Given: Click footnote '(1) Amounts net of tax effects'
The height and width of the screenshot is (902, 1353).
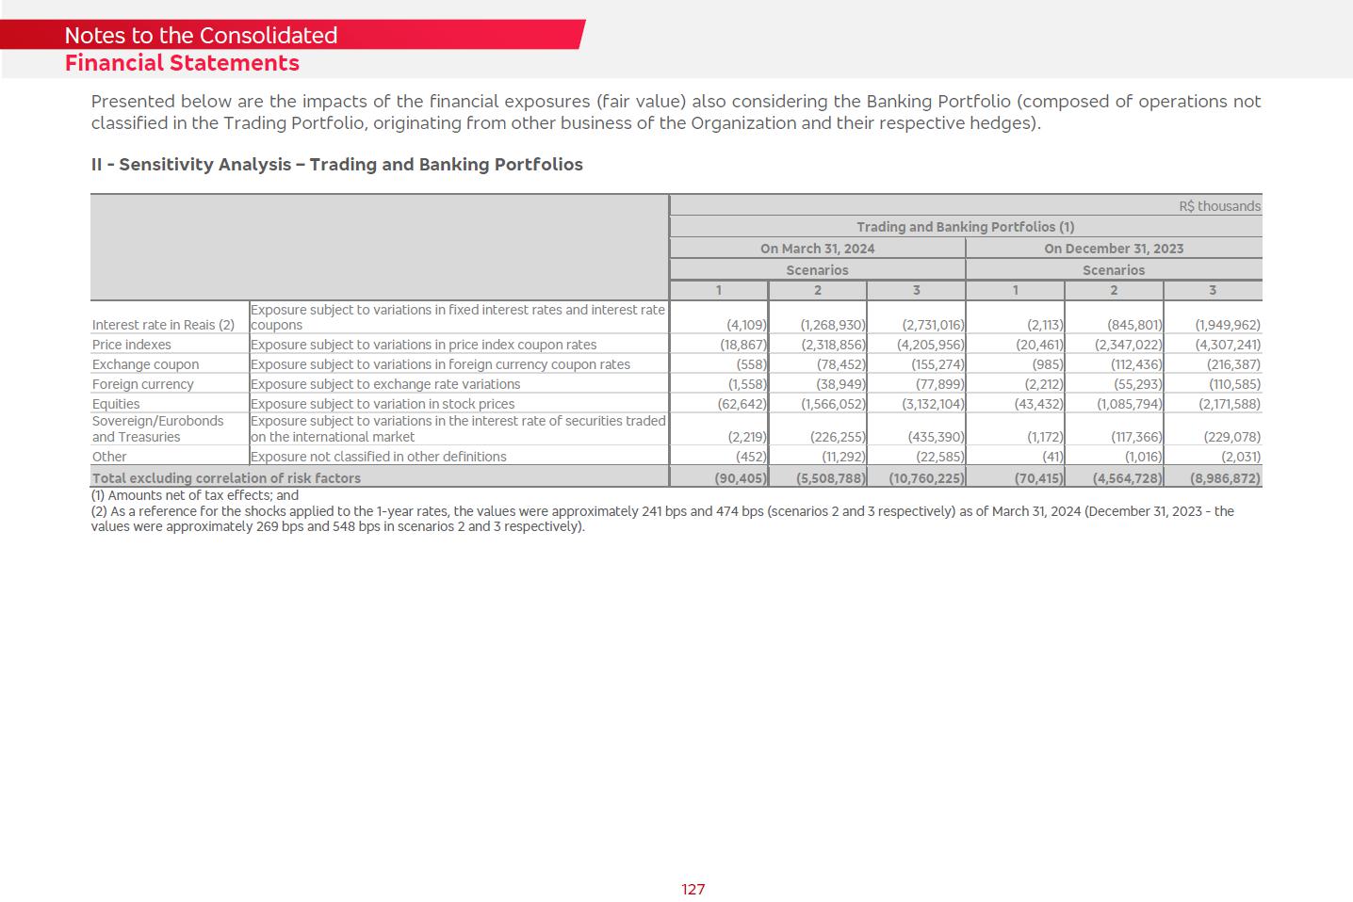Looking at the screenshot, I should click(194, 495).
